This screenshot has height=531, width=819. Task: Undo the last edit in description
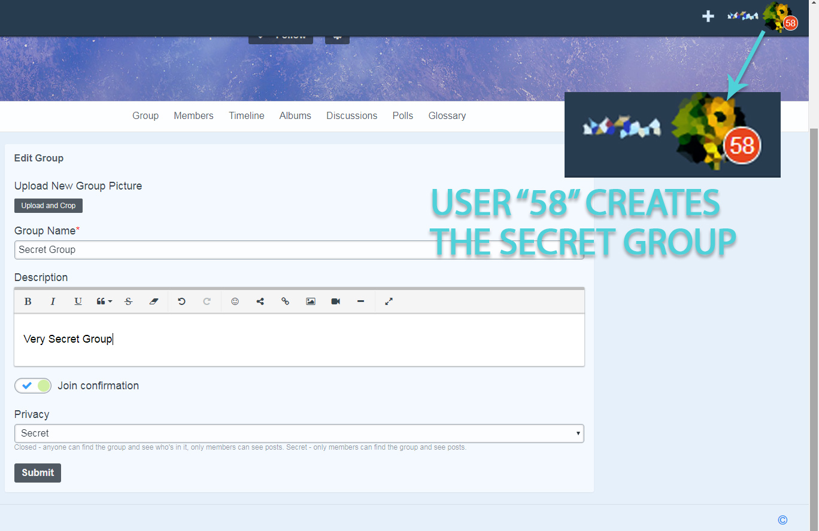pyautogui.click(x=181, y=301)
